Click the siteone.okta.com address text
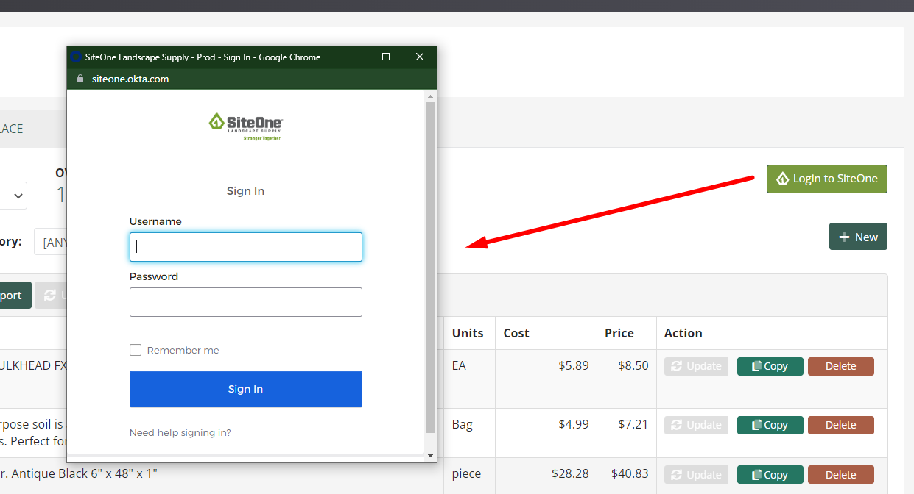 [x=130, y=79]
